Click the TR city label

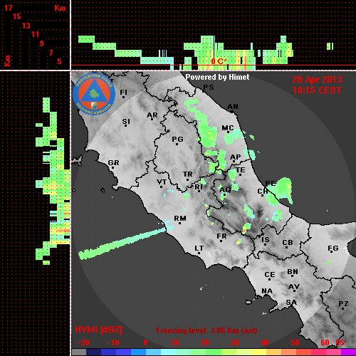tap(188, 174)
